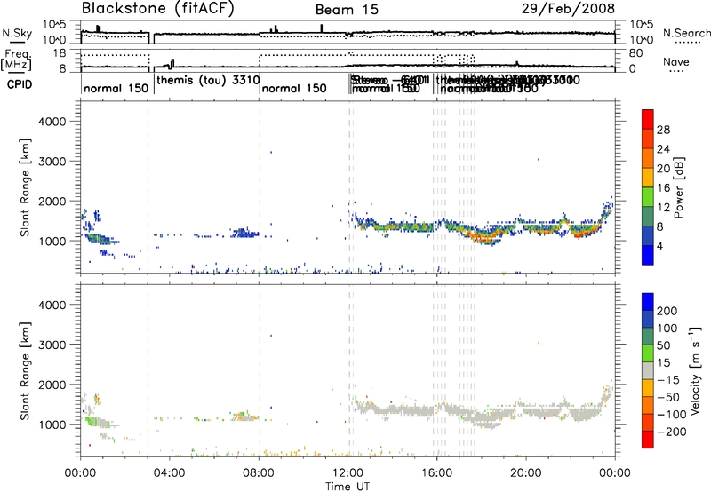Click the '2000' tick in velocity panel
The image size is (711, 492).
[x=52, y=385]
